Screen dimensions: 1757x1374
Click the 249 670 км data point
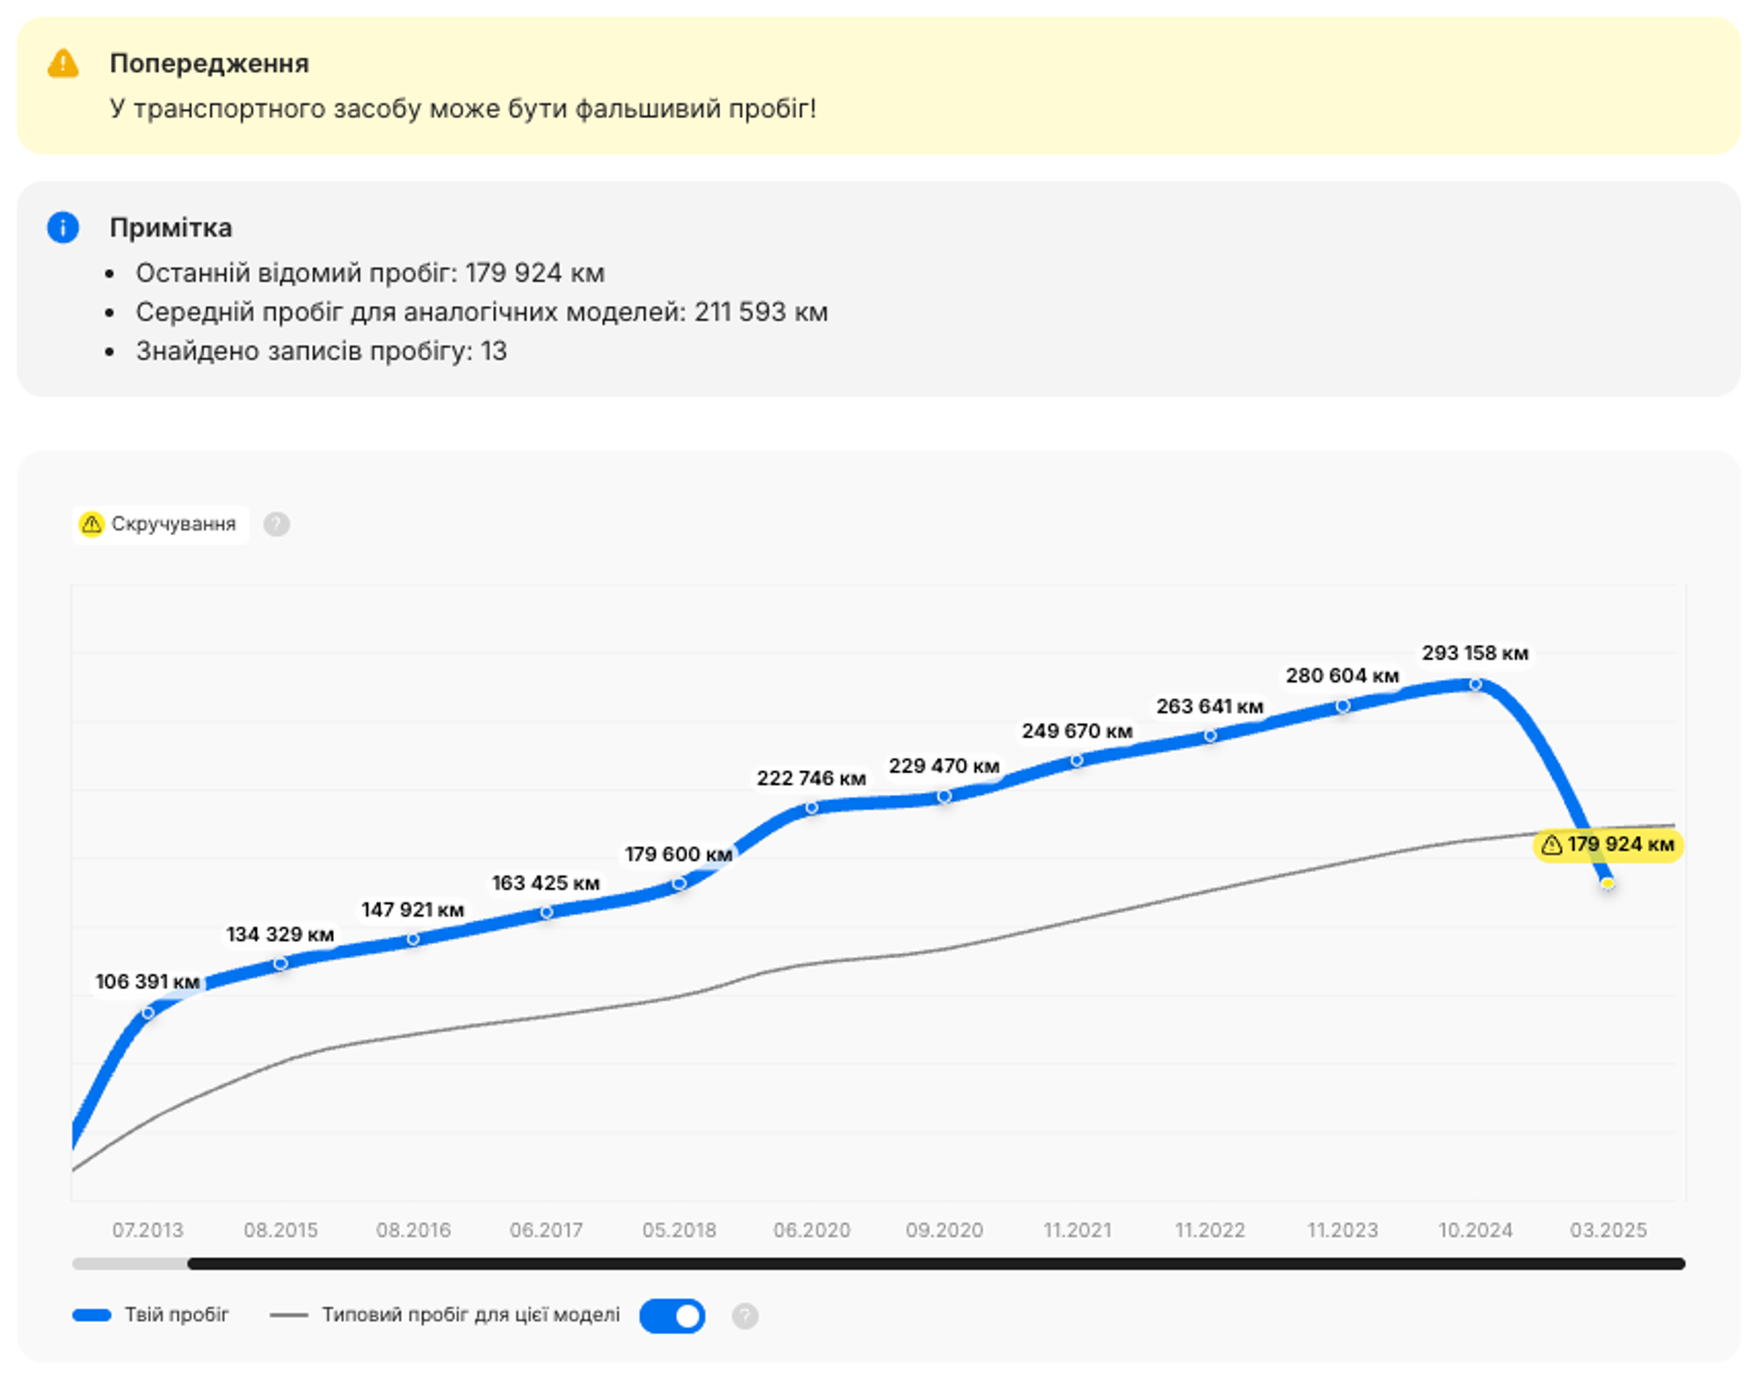tap(1077, 760)
